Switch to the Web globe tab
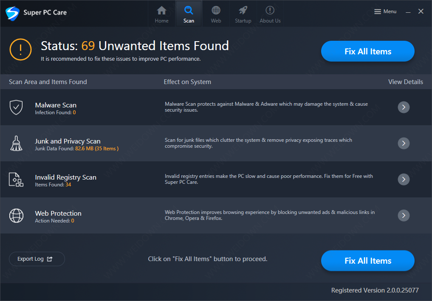This screenshot has width=432, height=301. [216, 14]
